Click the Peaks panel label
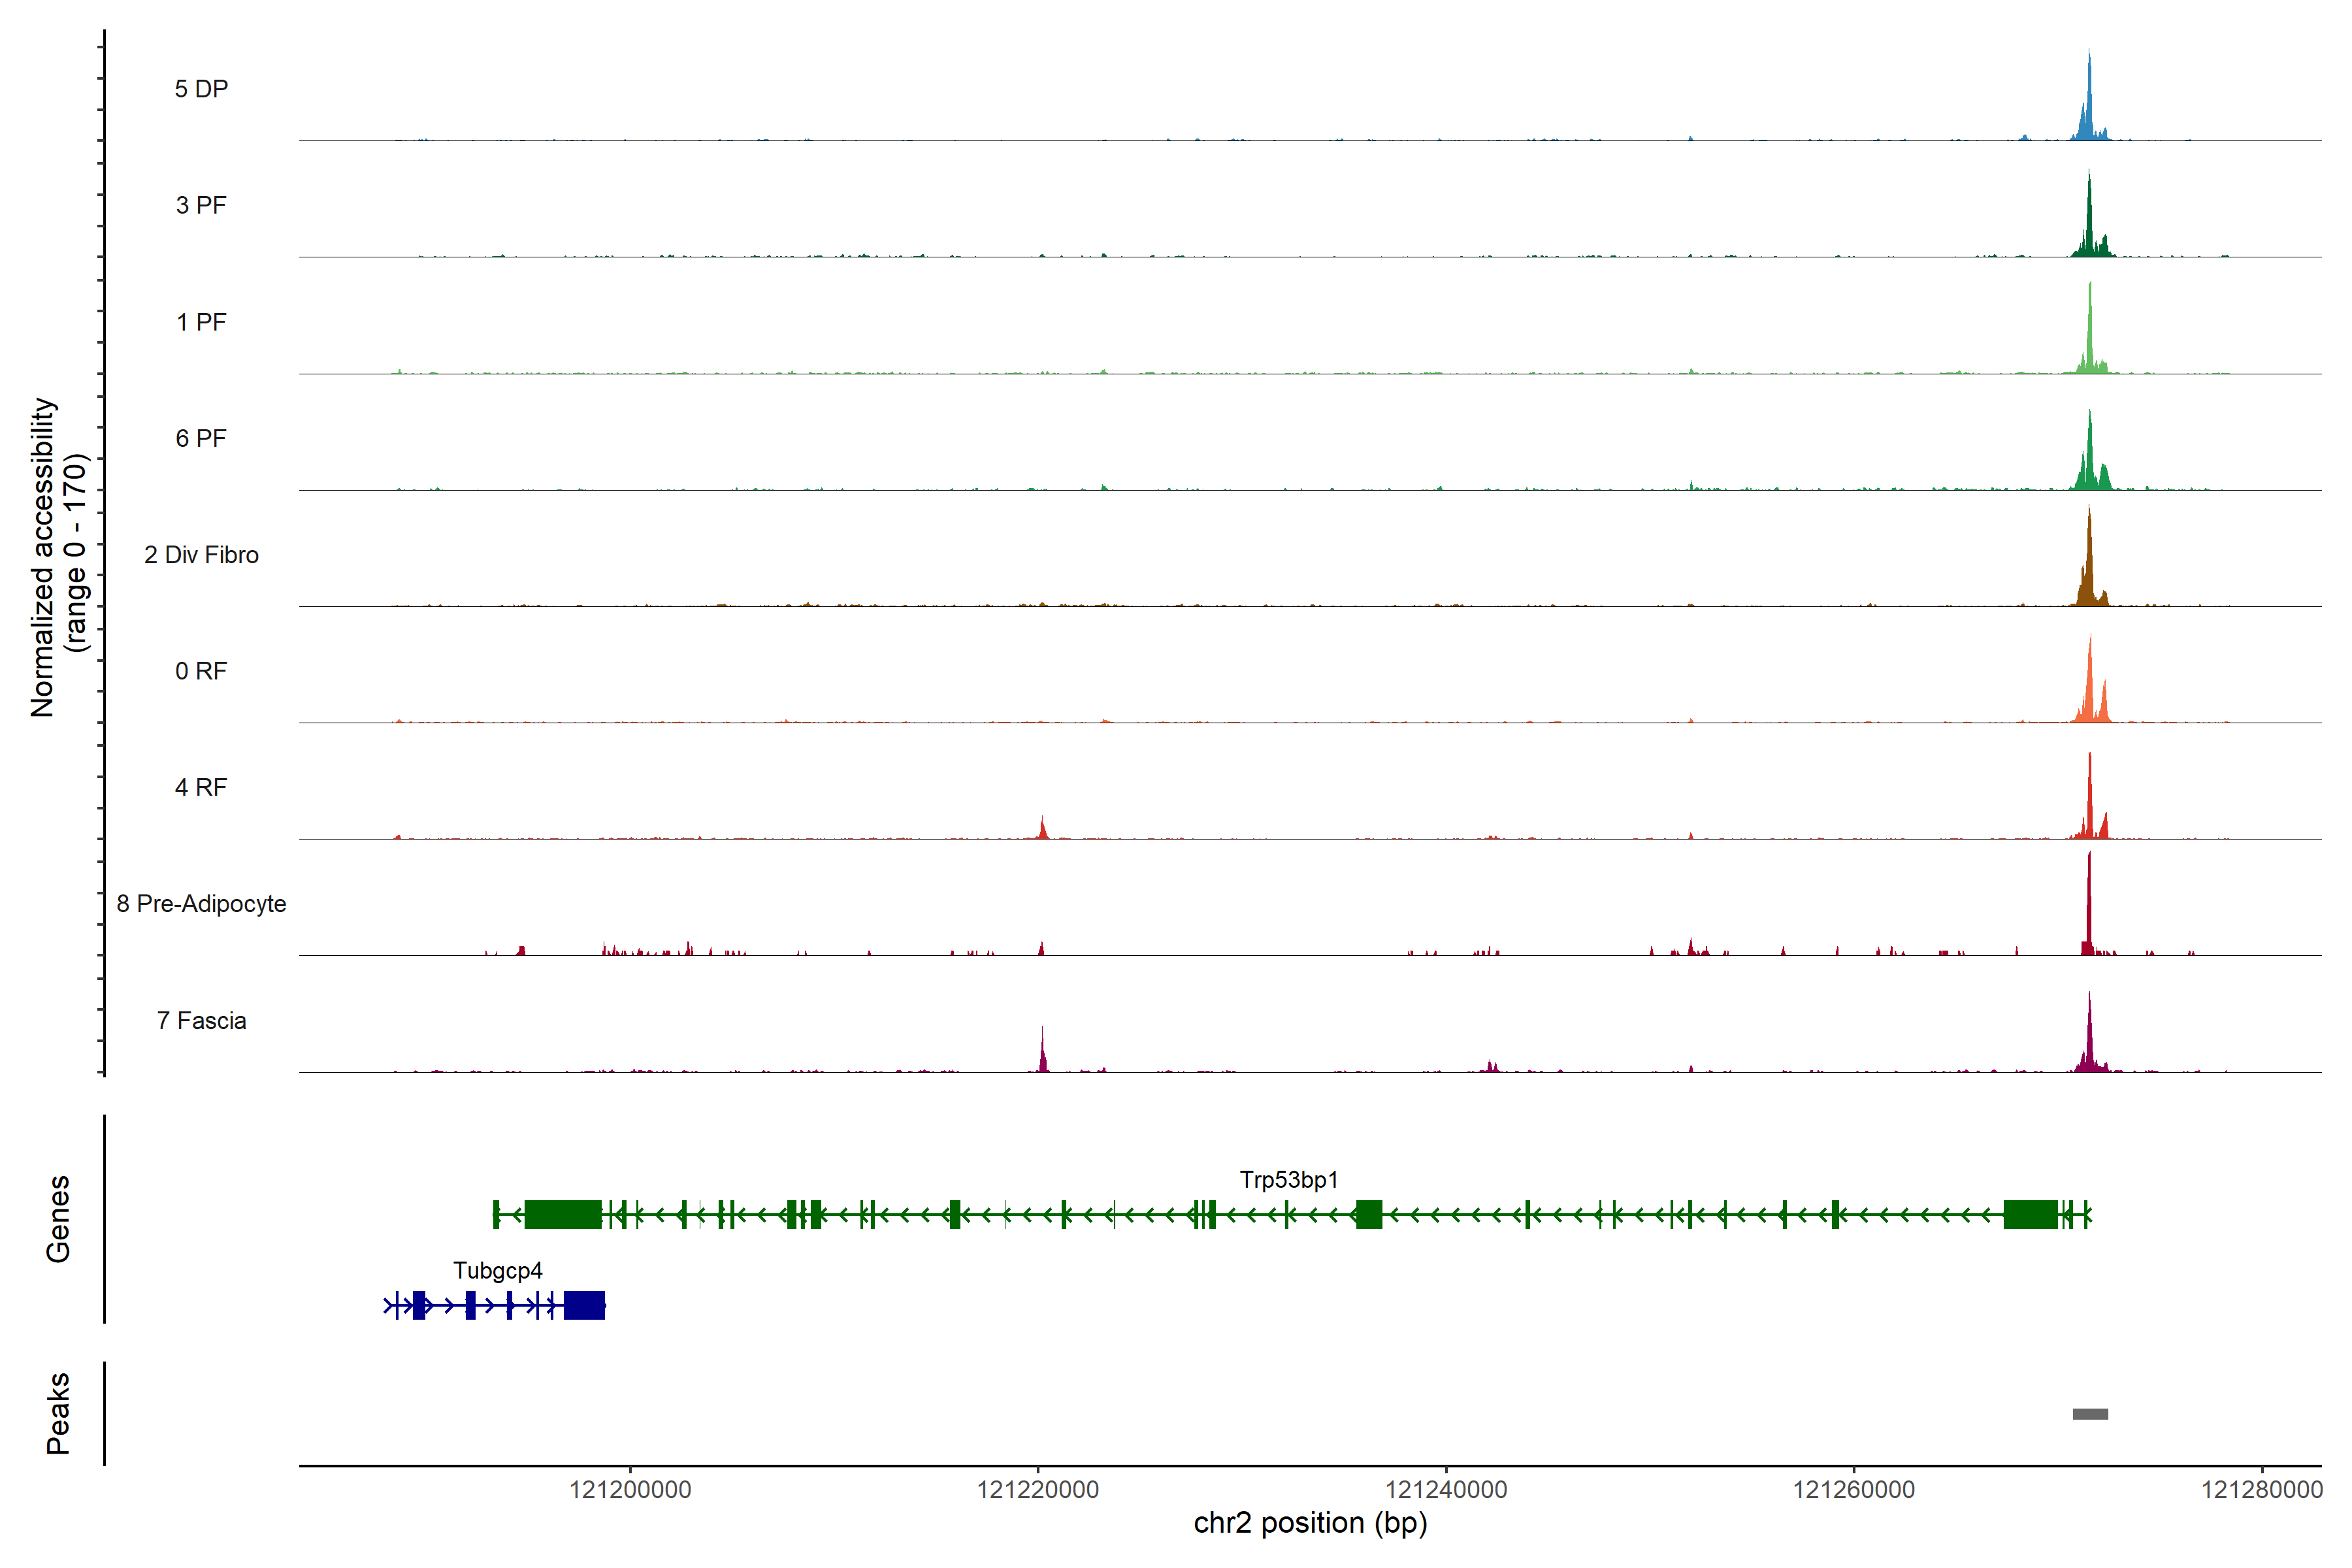The image size is (2352, 1568). (58, 1413)
